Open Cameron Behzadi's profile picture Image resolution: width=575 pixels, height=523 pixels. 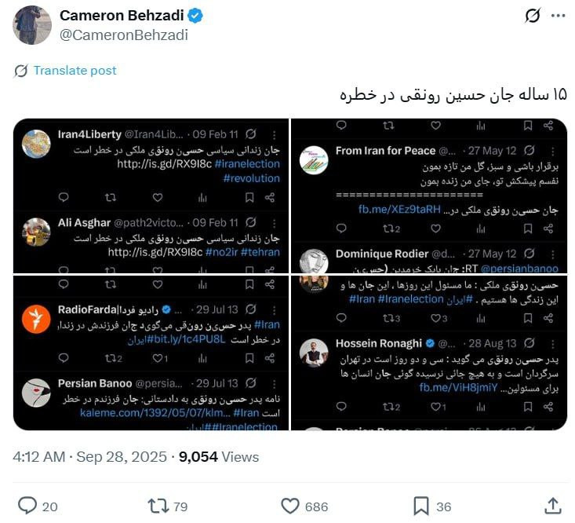coord(32,25)
